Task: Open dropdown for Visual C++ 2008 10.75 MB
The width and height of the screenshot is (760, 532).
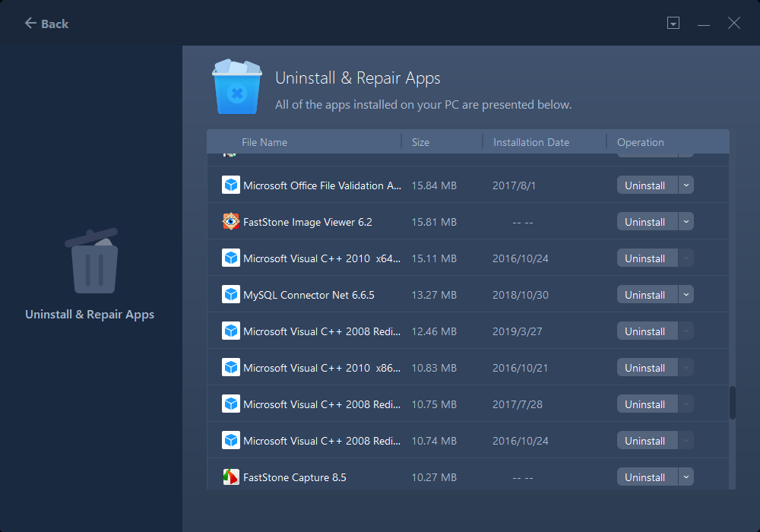Action: click(x=686, y=404)
